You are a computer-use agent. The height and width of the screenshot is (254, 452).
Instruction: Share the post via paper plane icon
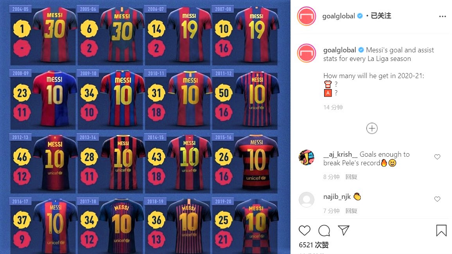[344, 230]
